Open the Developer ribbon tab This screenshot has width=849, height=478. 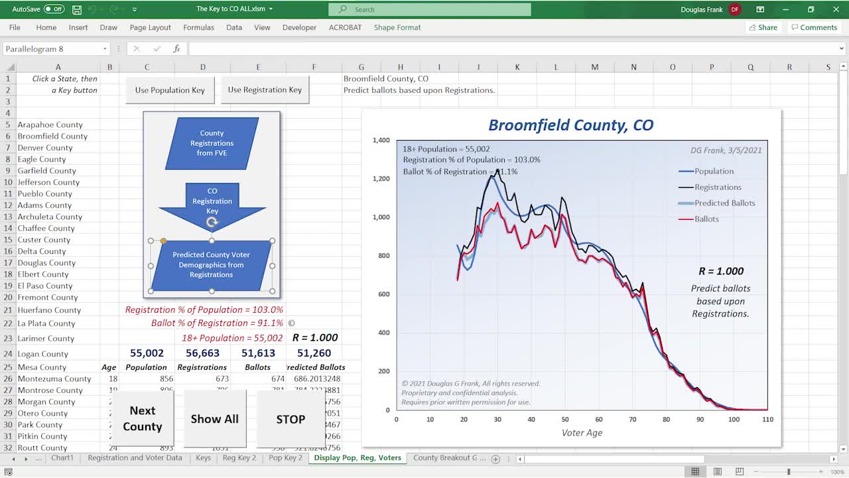[x=299, y=27]
